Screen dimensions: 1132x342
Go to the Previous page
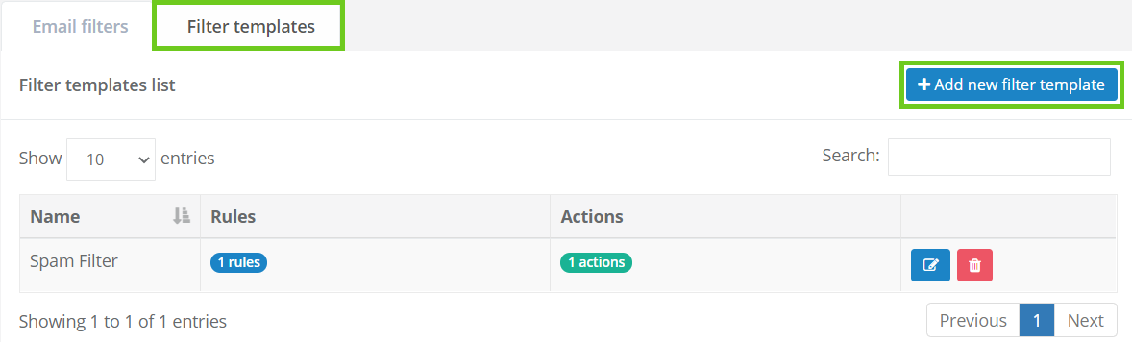[972, 320]
